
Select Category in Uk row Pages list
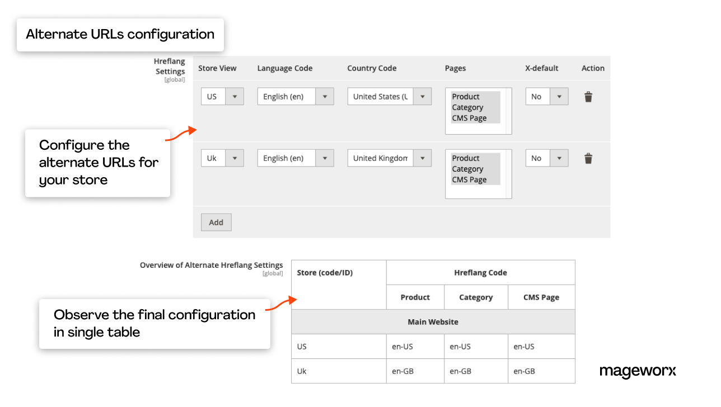(467, 169)
